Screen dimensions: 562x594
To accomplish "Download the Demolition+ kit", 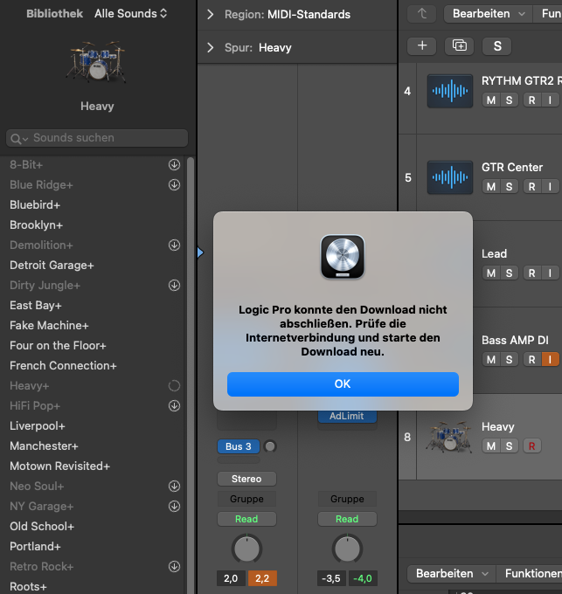I will click(174, 245).
